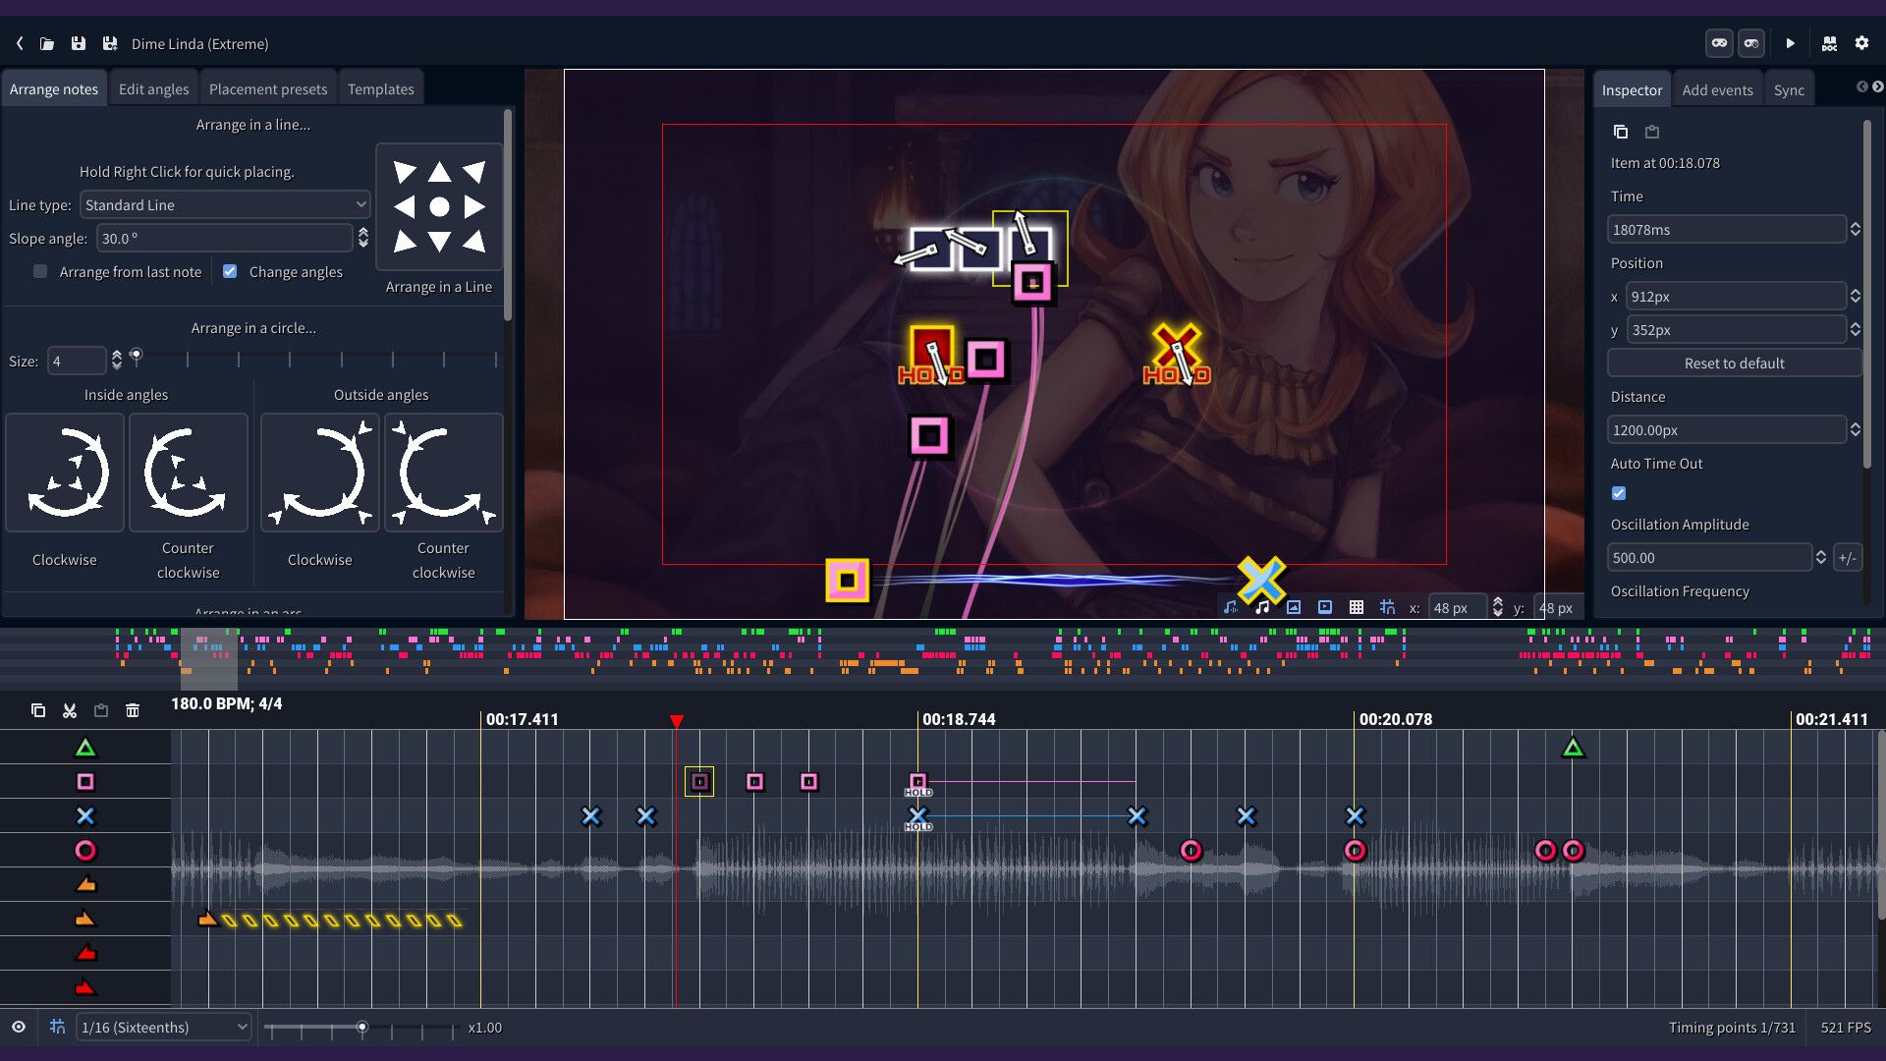Image resolution: width=1886 pixels, height=1061 pixels.
Task: Select inside angles Clockwise circle arrangement
Action: tap(65, 474)
